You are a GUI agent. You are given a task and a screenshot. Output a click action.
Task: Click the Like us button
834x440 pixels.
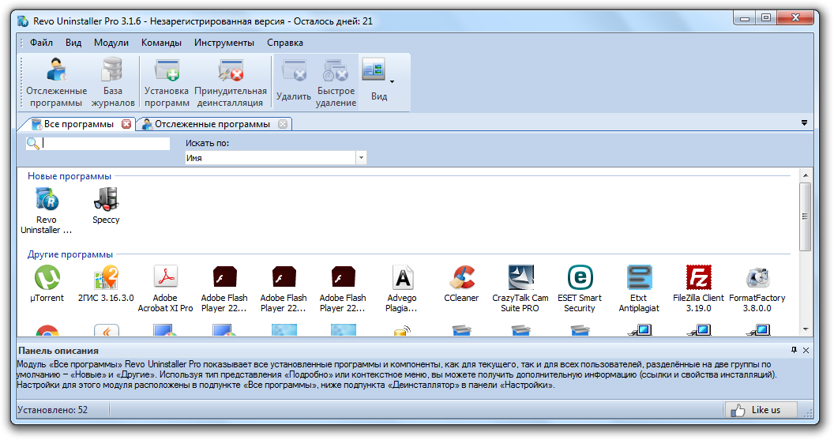tap(761, 410)
